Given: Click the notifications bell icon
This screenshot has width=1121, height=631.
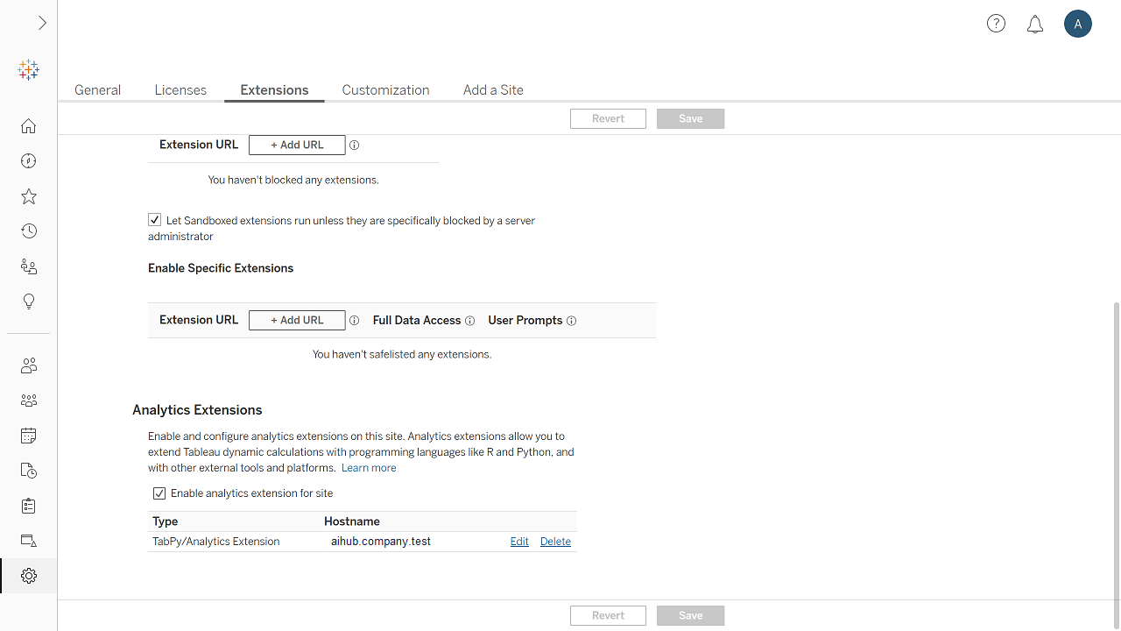Looking at the screenshot, I should click(1035, 25).
